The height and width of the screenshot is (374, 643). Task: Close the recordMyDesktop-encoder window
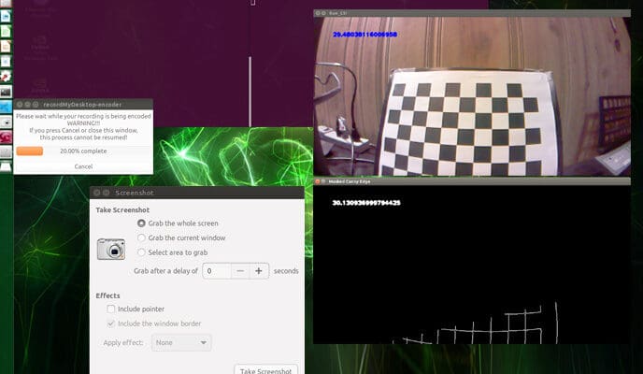pyautogui.click(x=20, y=104)
